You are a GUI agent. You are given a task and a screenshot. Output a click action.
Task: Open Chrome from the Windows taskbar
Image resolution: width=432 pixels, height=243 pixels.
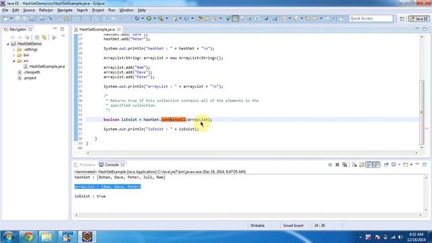tap(28, 237)
